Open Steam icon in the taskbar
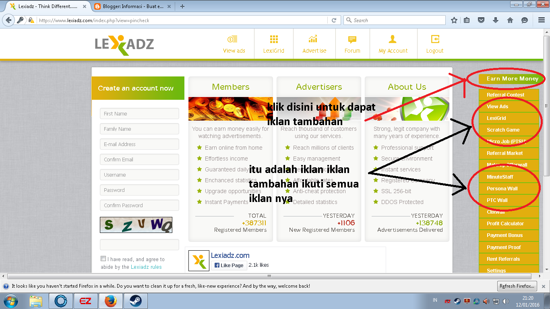Viewport: 550px width, 309px height. tap(135, 301)
